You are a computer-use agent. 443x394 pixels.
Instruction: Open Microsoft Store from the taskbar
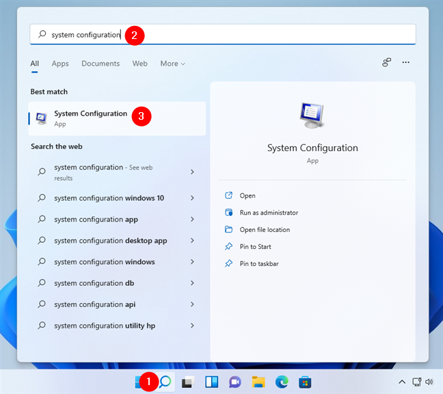coord(305,382)
